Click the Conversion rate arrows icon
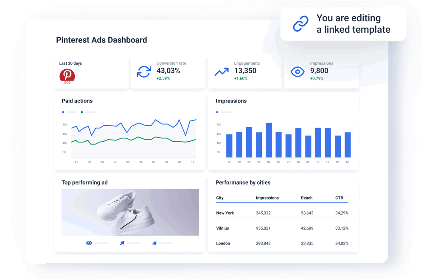Screen dimensions: 421x279 tap(144, 72)
